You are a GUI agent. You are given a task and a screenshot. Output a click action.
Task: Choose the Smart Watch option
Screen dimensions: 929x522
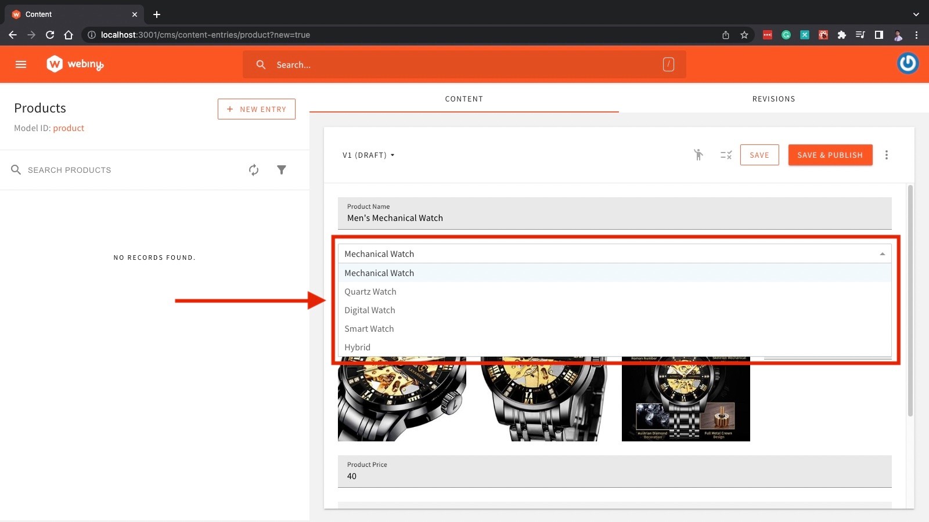369,329
